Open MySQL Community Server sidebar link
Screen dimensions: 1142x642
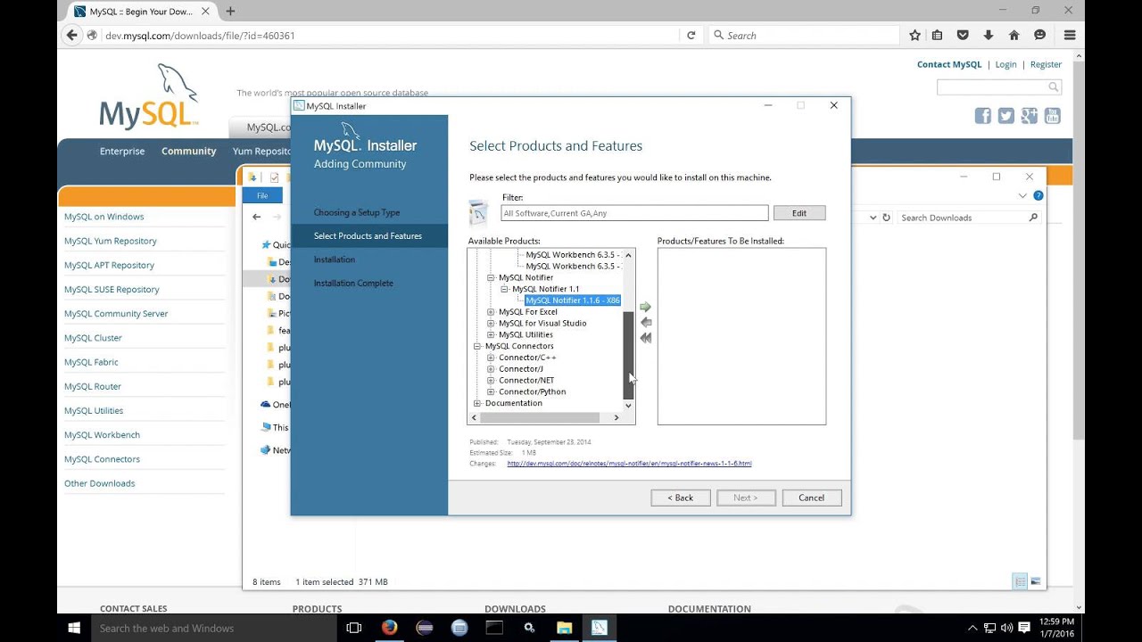pyautogui.click(x=116, y=314)
